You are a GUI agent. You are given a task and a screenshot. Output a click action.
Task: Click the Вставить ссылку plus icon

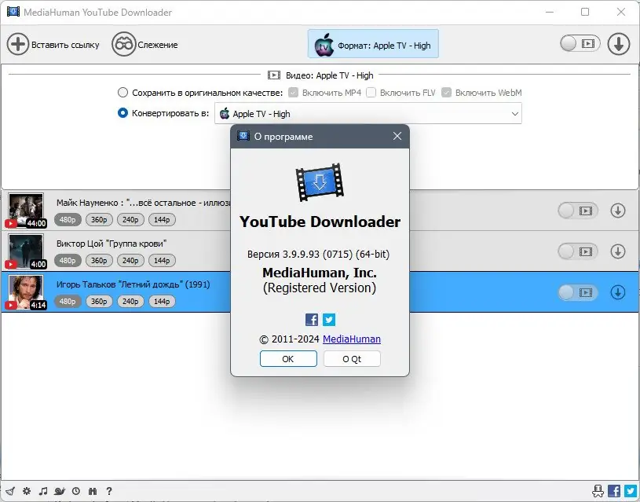(x=18, y=44)
